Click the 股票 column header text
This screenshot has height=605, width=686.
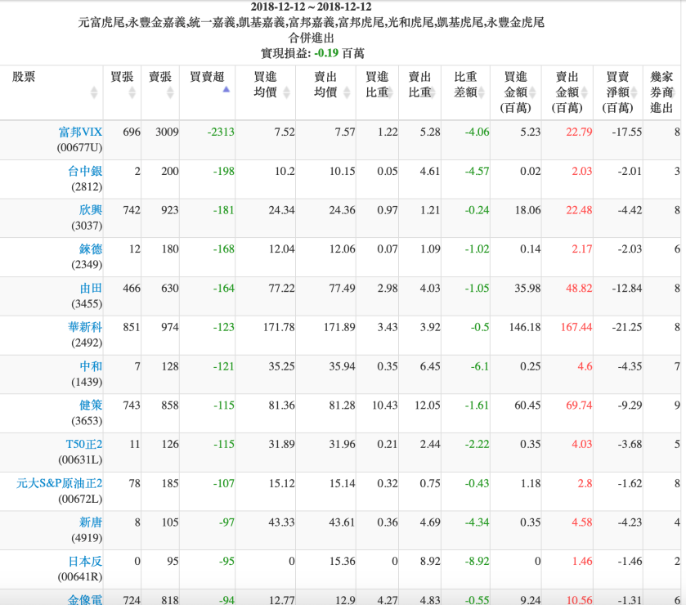tap(24, 77)
